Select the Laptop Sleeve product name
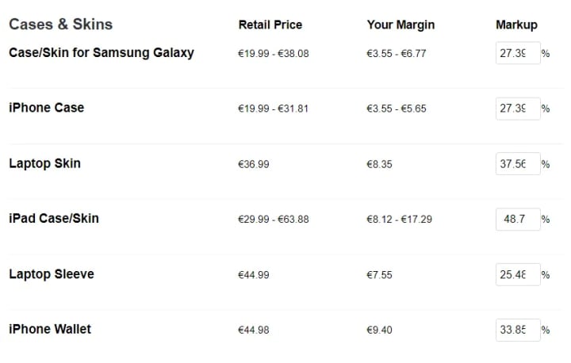Viewport: 571px width, 363px height. tap(52, 274)
